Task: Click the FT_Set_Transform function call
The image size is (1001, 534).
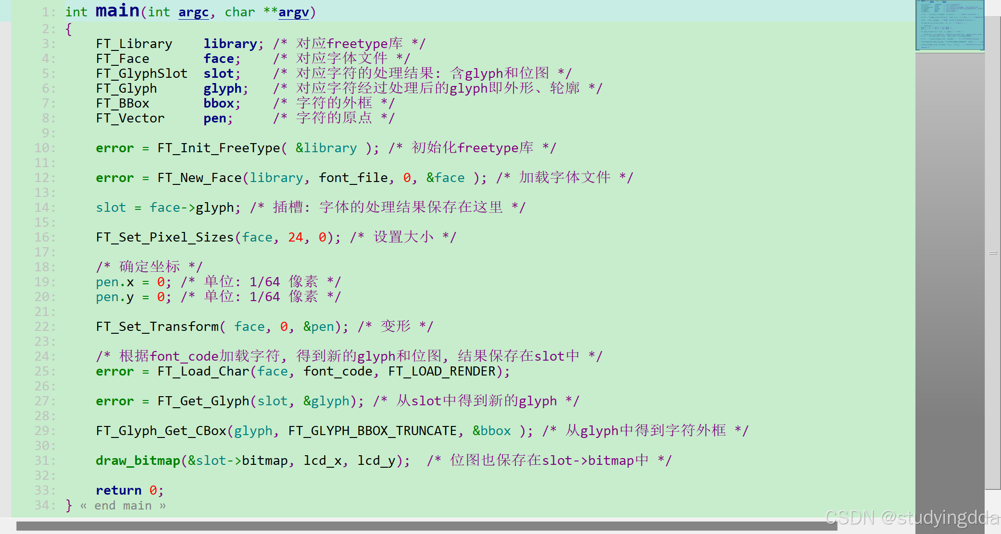Action: (x=157, y=327)
